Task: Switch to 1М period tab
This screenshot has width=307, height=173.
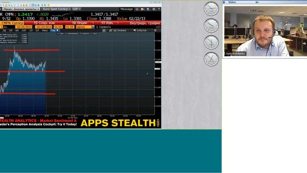Action: click(x=11, y=30)
